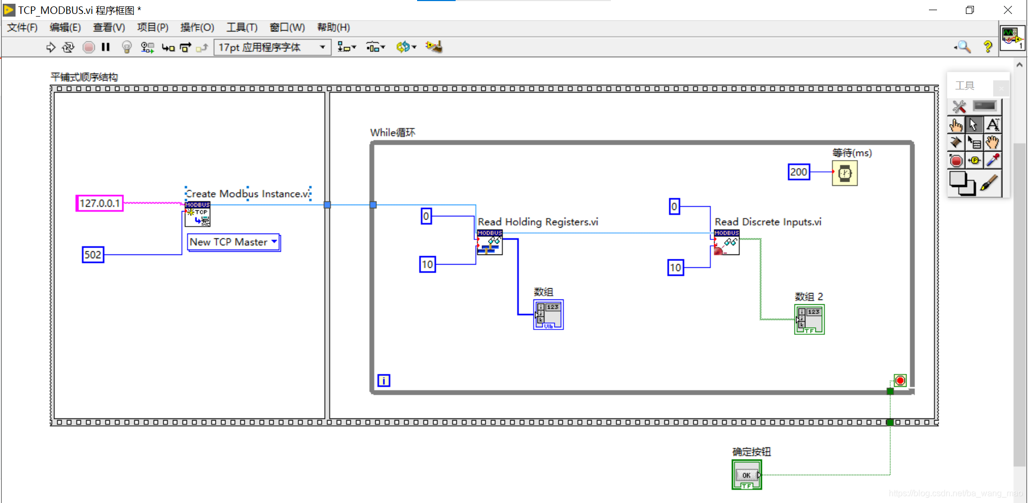Enable Run Continuously mode
Viewport: 1028px width, 503px height.
coord(69,47)
